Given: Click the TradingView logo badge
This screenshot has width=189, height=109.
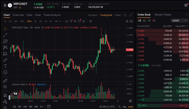Looking at the screenshot, I should point(16,94).
